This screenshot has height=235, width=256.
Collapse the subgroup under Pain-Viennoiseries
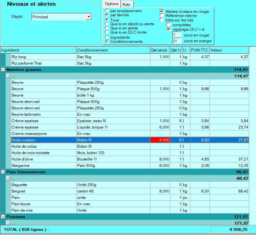(x=8, y=178)
